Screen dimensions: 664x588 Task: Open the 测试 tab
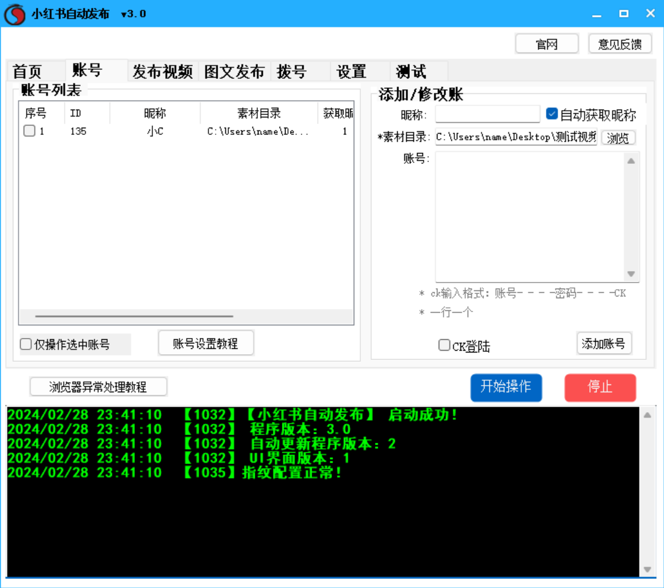[419, 71]
